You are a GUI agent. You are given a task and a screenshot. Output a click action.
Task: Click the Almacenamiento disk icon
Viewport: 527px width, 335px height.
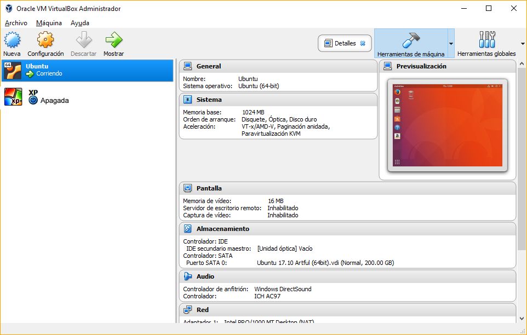[187, 229]
